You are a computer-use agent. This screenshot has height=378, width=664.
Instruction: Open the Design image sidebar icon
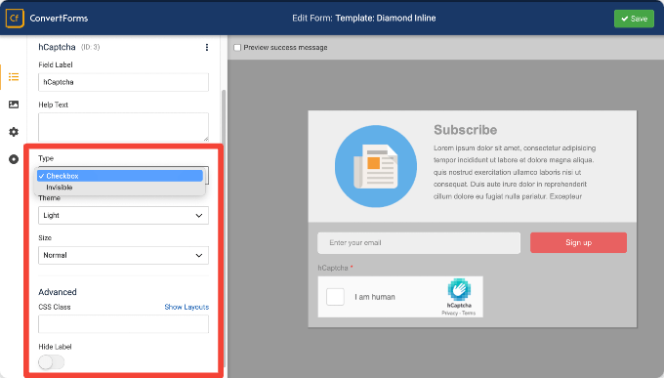(x=14, y=105)
